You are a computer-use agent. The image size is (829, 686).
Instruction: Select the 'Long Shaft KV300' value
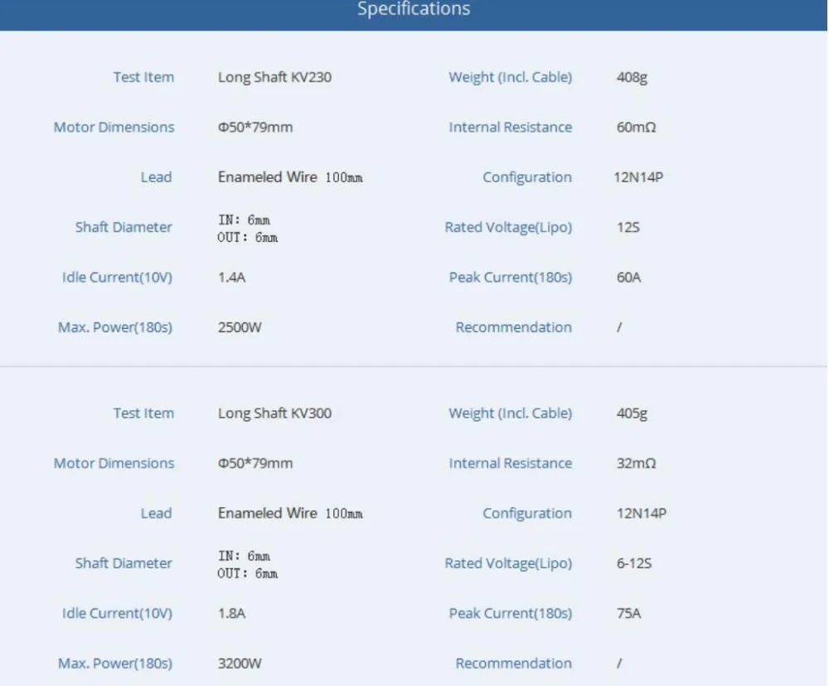pyautogui.click(x=274, y=413)
